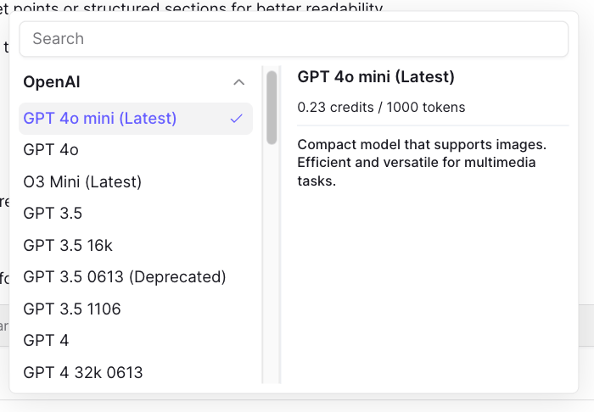594x412 pixels.
Task: Click empty area of the details panel
Action: pos(432,287)
